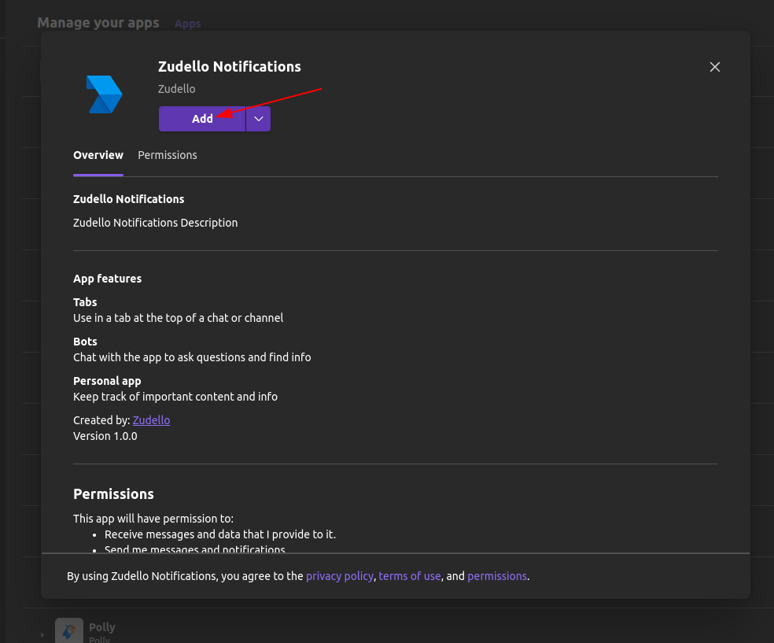Viewport: 774px width, 643px height.
Task: Close the Zudello Notifications dialog
Action: (x=715, y=67)
